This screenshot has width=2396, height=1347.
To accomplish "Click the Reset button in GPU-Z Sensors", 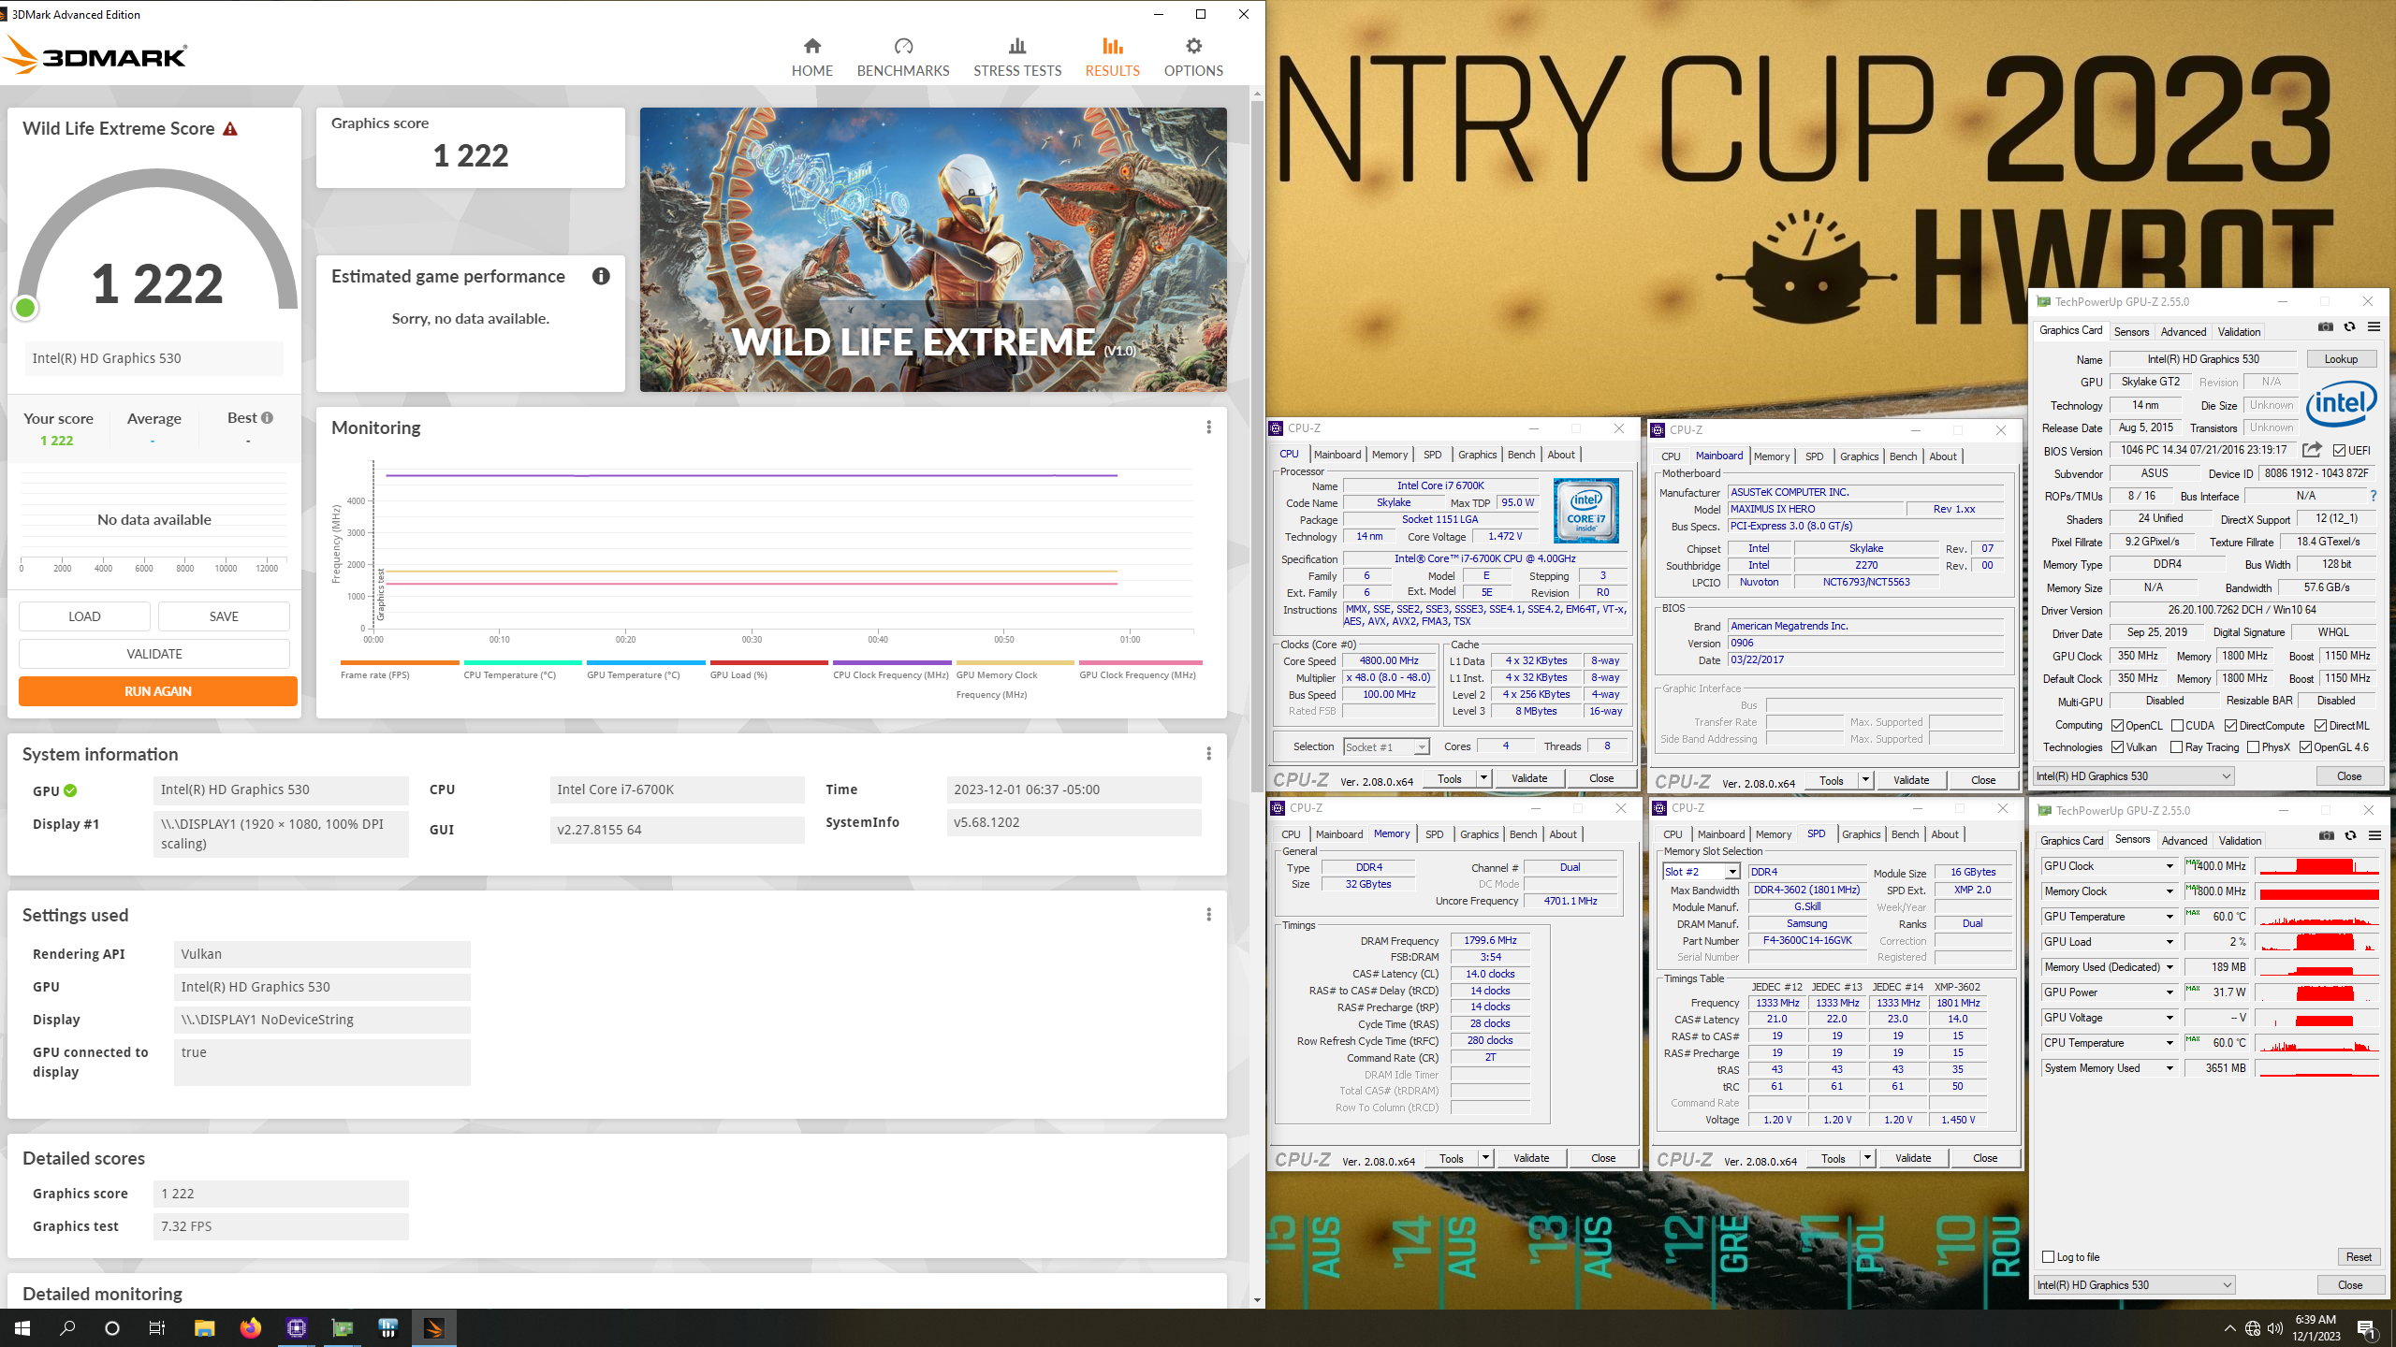I will click(2359, 1257).
